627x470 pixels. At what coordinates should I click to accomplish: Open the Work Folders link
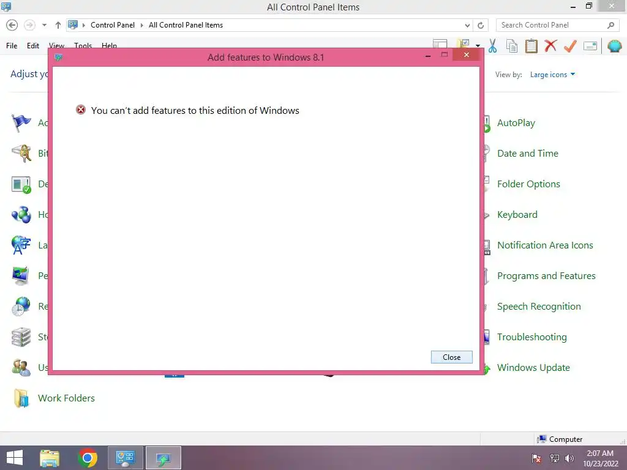(66, 398)
